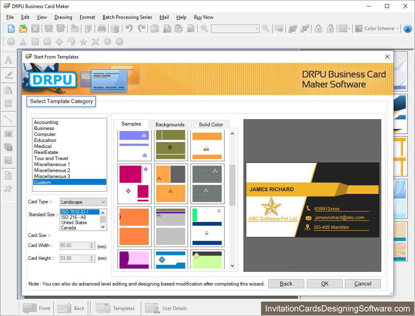Decrease Card Height with spinner down arrow
The height and width of the screenshot is (316, 415).
point(92,260)
